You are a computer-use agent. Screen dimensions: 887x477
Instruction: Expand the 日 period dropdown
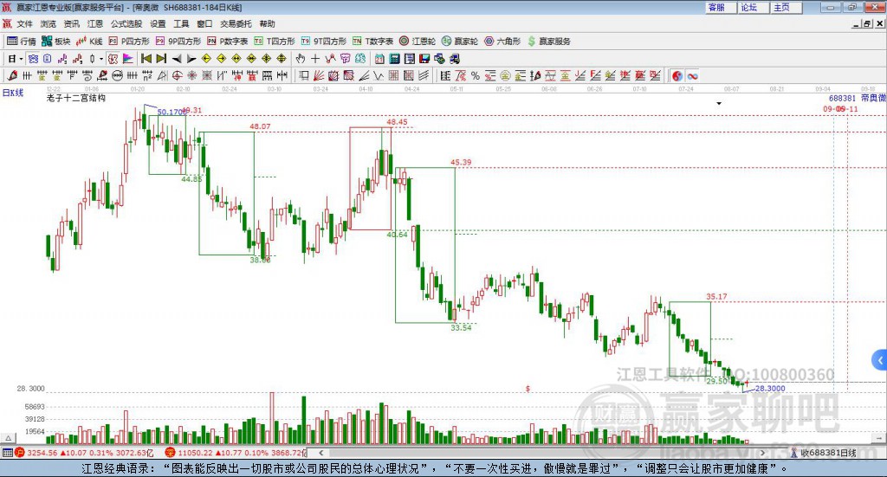point(21,59)
